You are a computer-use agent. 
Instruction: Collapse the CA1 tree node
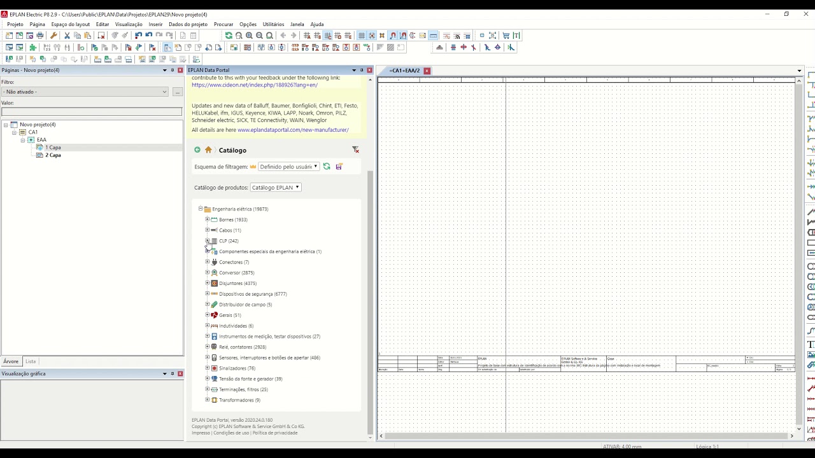[x=14, y=132]
